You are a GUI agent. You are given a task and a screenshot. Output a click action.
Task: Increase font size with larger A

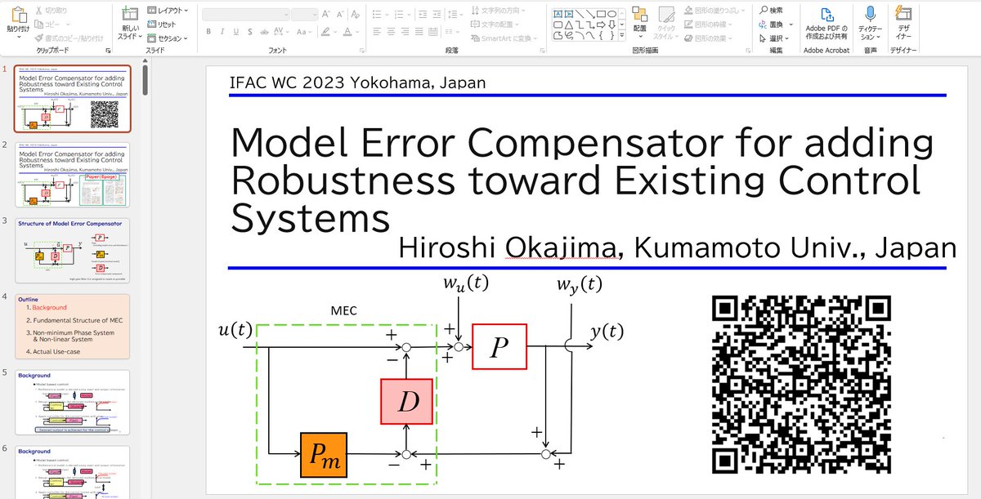(x=325, y=13)
